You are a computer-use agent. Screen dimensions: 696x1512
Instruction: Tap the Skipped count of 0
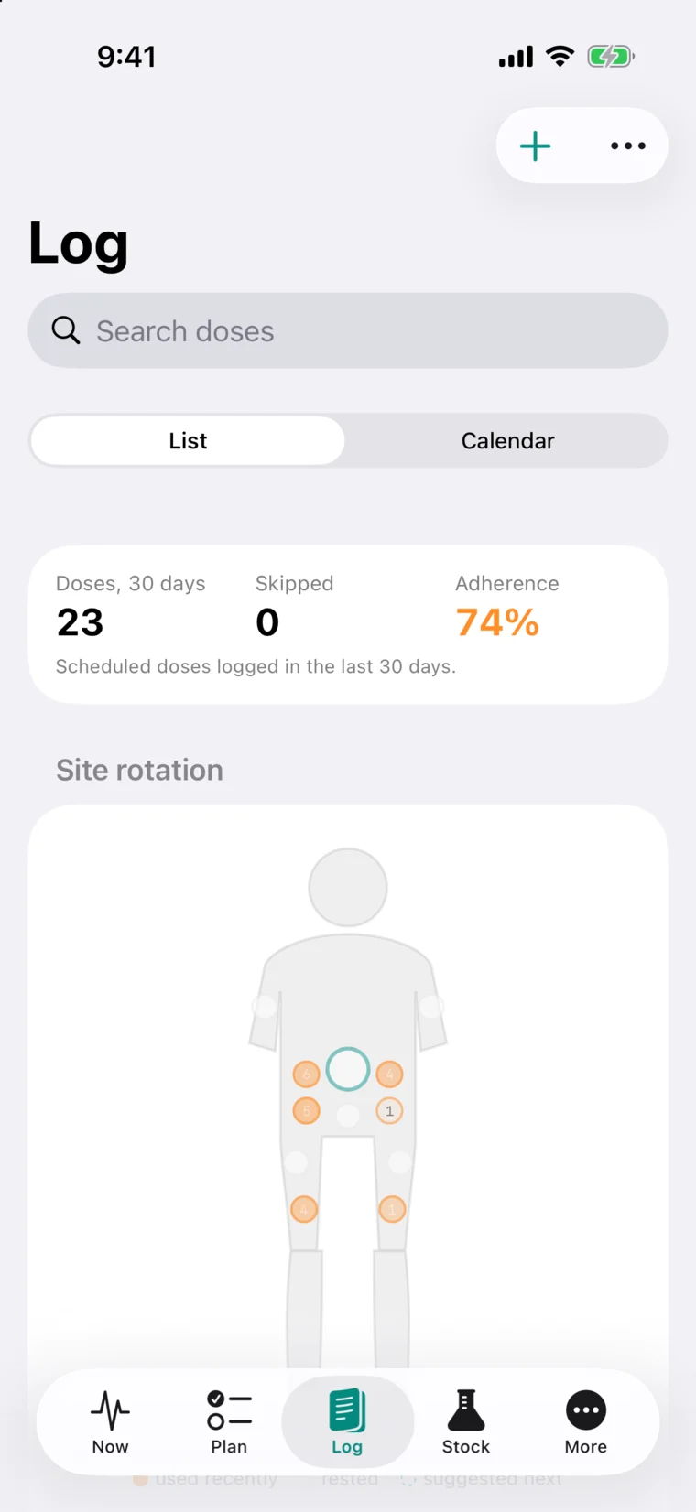267,622
